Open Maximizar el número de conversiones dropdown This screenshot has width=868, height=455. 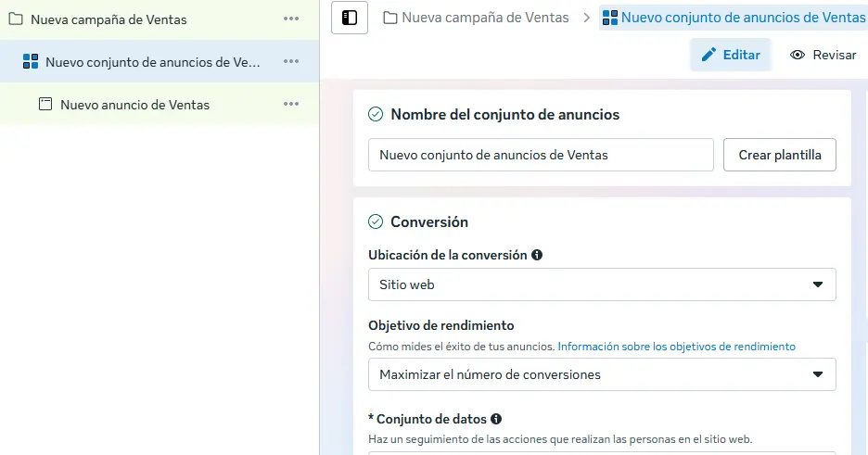(x=602, y=374)
